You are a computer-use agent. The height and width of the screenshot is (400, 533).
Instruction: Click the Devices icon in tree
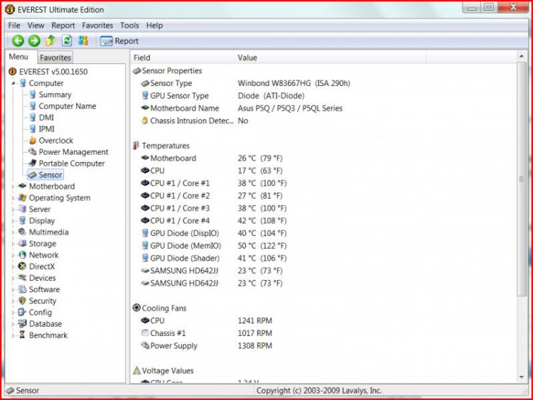point(23,278)
